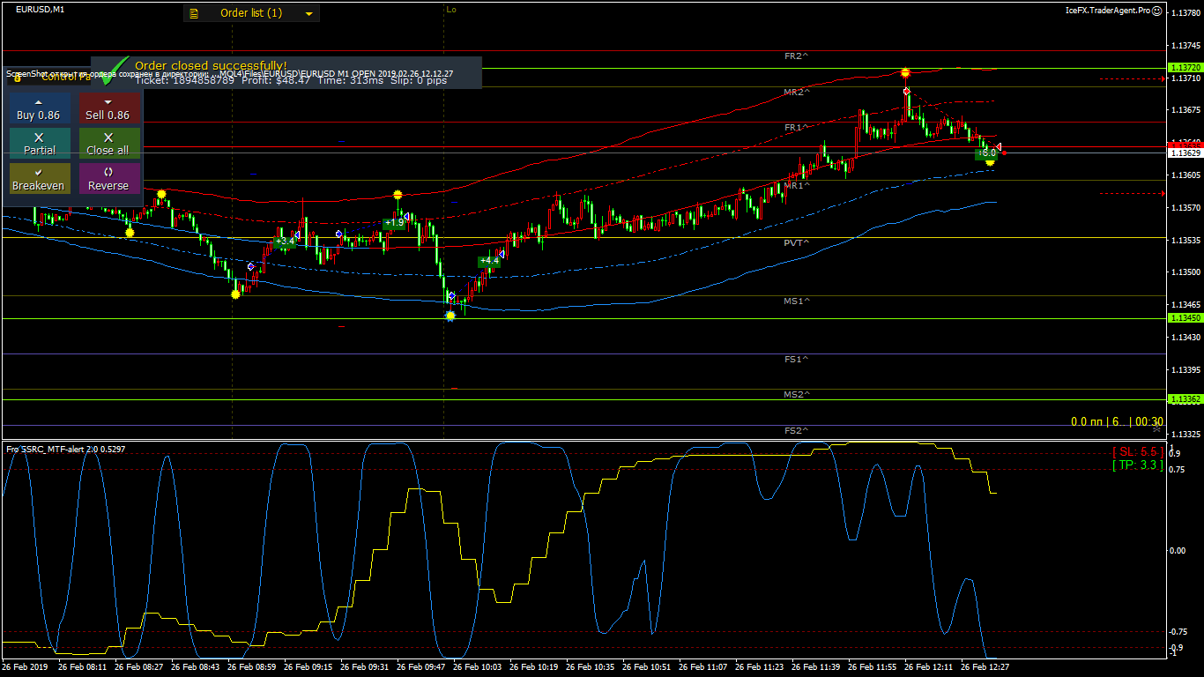
Task: Click the green 1.13720 price tag
Action: pyautogui.click(x=1185, y=68)
